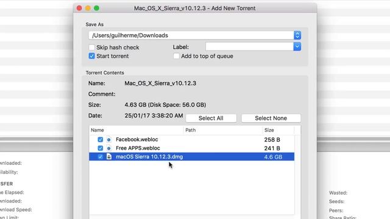
Task: Click the date 25/01/17 3:38:20 AM text
Action: pos(154,116)
